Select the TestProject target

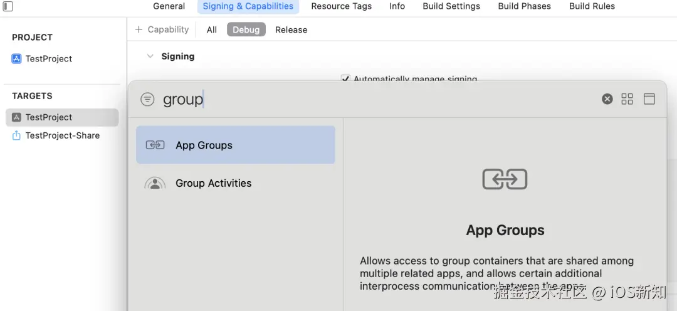(x=49, y=117)
